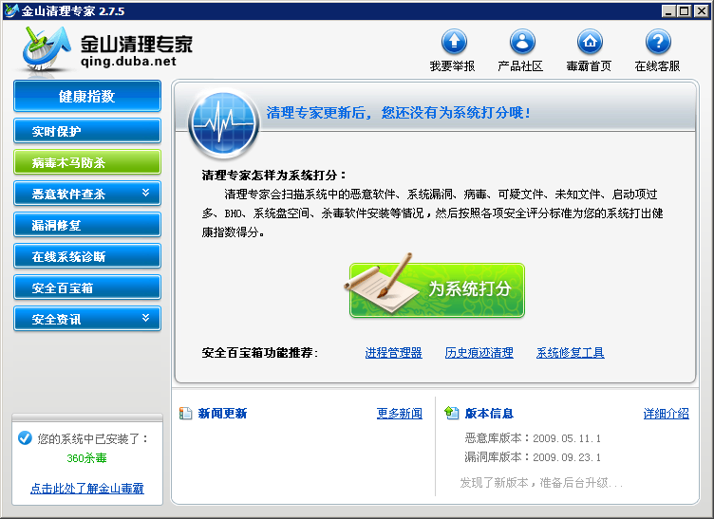Open 详细介绍 version details link

point(667,413)
